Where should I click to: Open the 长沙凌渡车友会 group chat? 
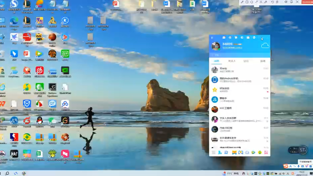(240, 139)
